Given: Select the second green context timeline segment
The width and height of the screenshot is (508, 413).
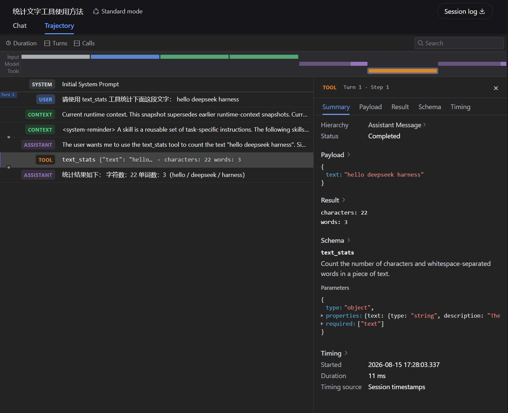Looking at the screenshot, I should [x=264, y=57].
